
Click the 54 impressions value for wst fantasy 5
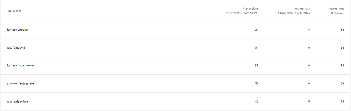257,48
